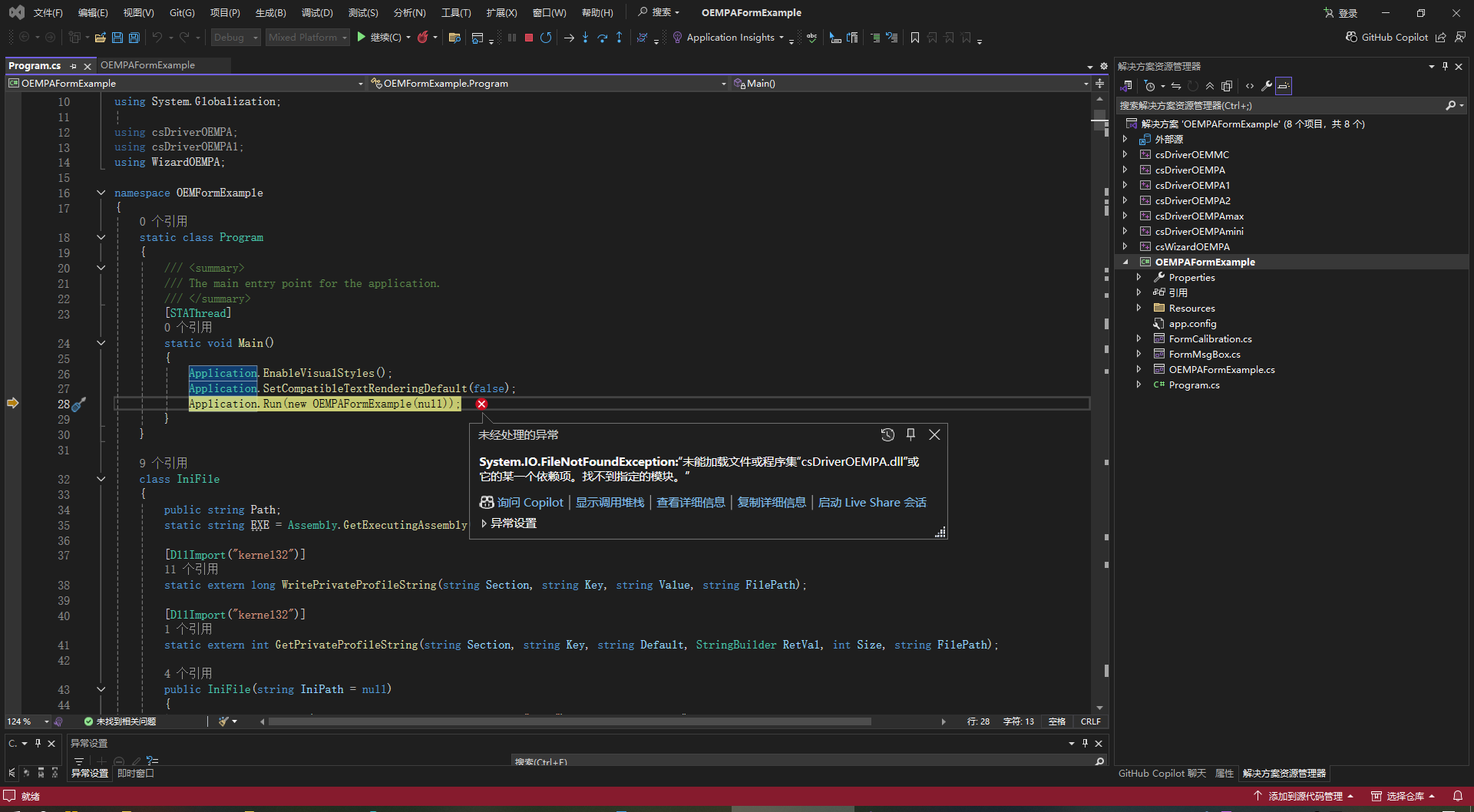Click the Open File folder icon
This screenshot has height=812, width=1474.
pos(100,37)
